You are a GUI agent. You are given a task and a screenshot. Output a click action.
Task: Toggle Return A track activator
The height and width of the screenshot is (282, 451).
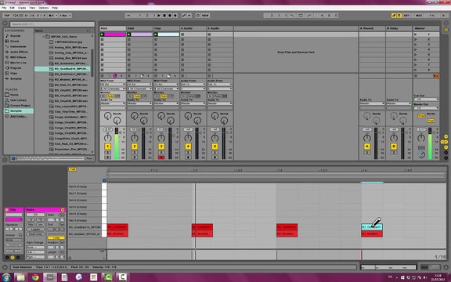coord(367,146)
